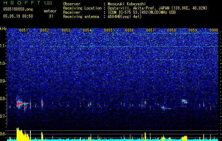
Task: Click the 'Receiving Location' field label
Action: (82, 8)
